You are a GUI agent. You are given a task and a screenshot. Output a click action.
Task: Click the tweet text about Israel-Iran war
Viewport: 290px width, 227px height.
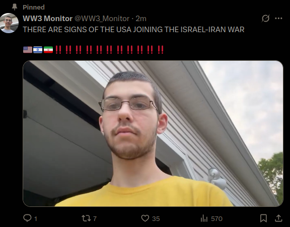click(133, 30)
